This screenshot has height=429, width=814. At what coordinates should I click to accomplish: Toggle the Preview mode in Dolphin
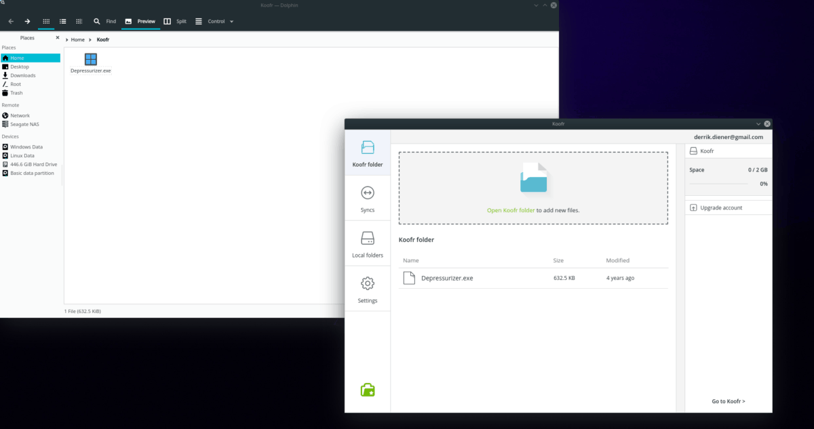(x=139, y=21)
